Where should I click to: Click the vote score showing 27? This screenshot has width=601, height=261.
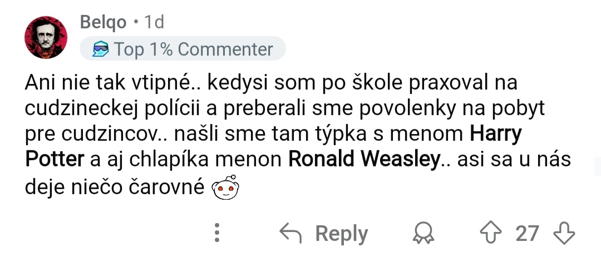[x=527, y=233]
